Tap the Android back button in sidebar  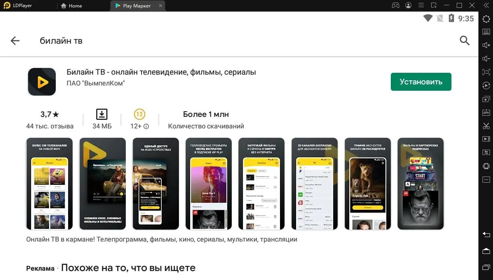pos(486,234)
